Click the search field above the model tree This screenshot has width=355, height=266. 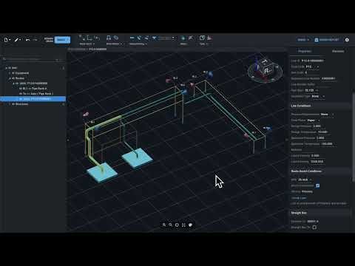pyautogui.click(x=32, y=59)
